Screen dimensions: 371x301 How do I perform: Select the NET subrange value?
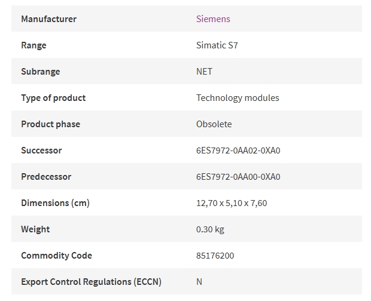[x=204, y=72]
